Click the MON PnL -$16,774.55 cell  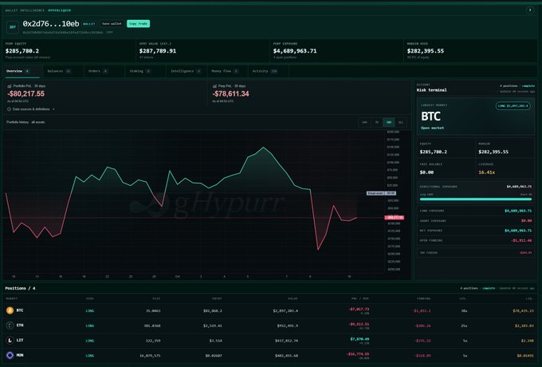(x=357, y=354)
